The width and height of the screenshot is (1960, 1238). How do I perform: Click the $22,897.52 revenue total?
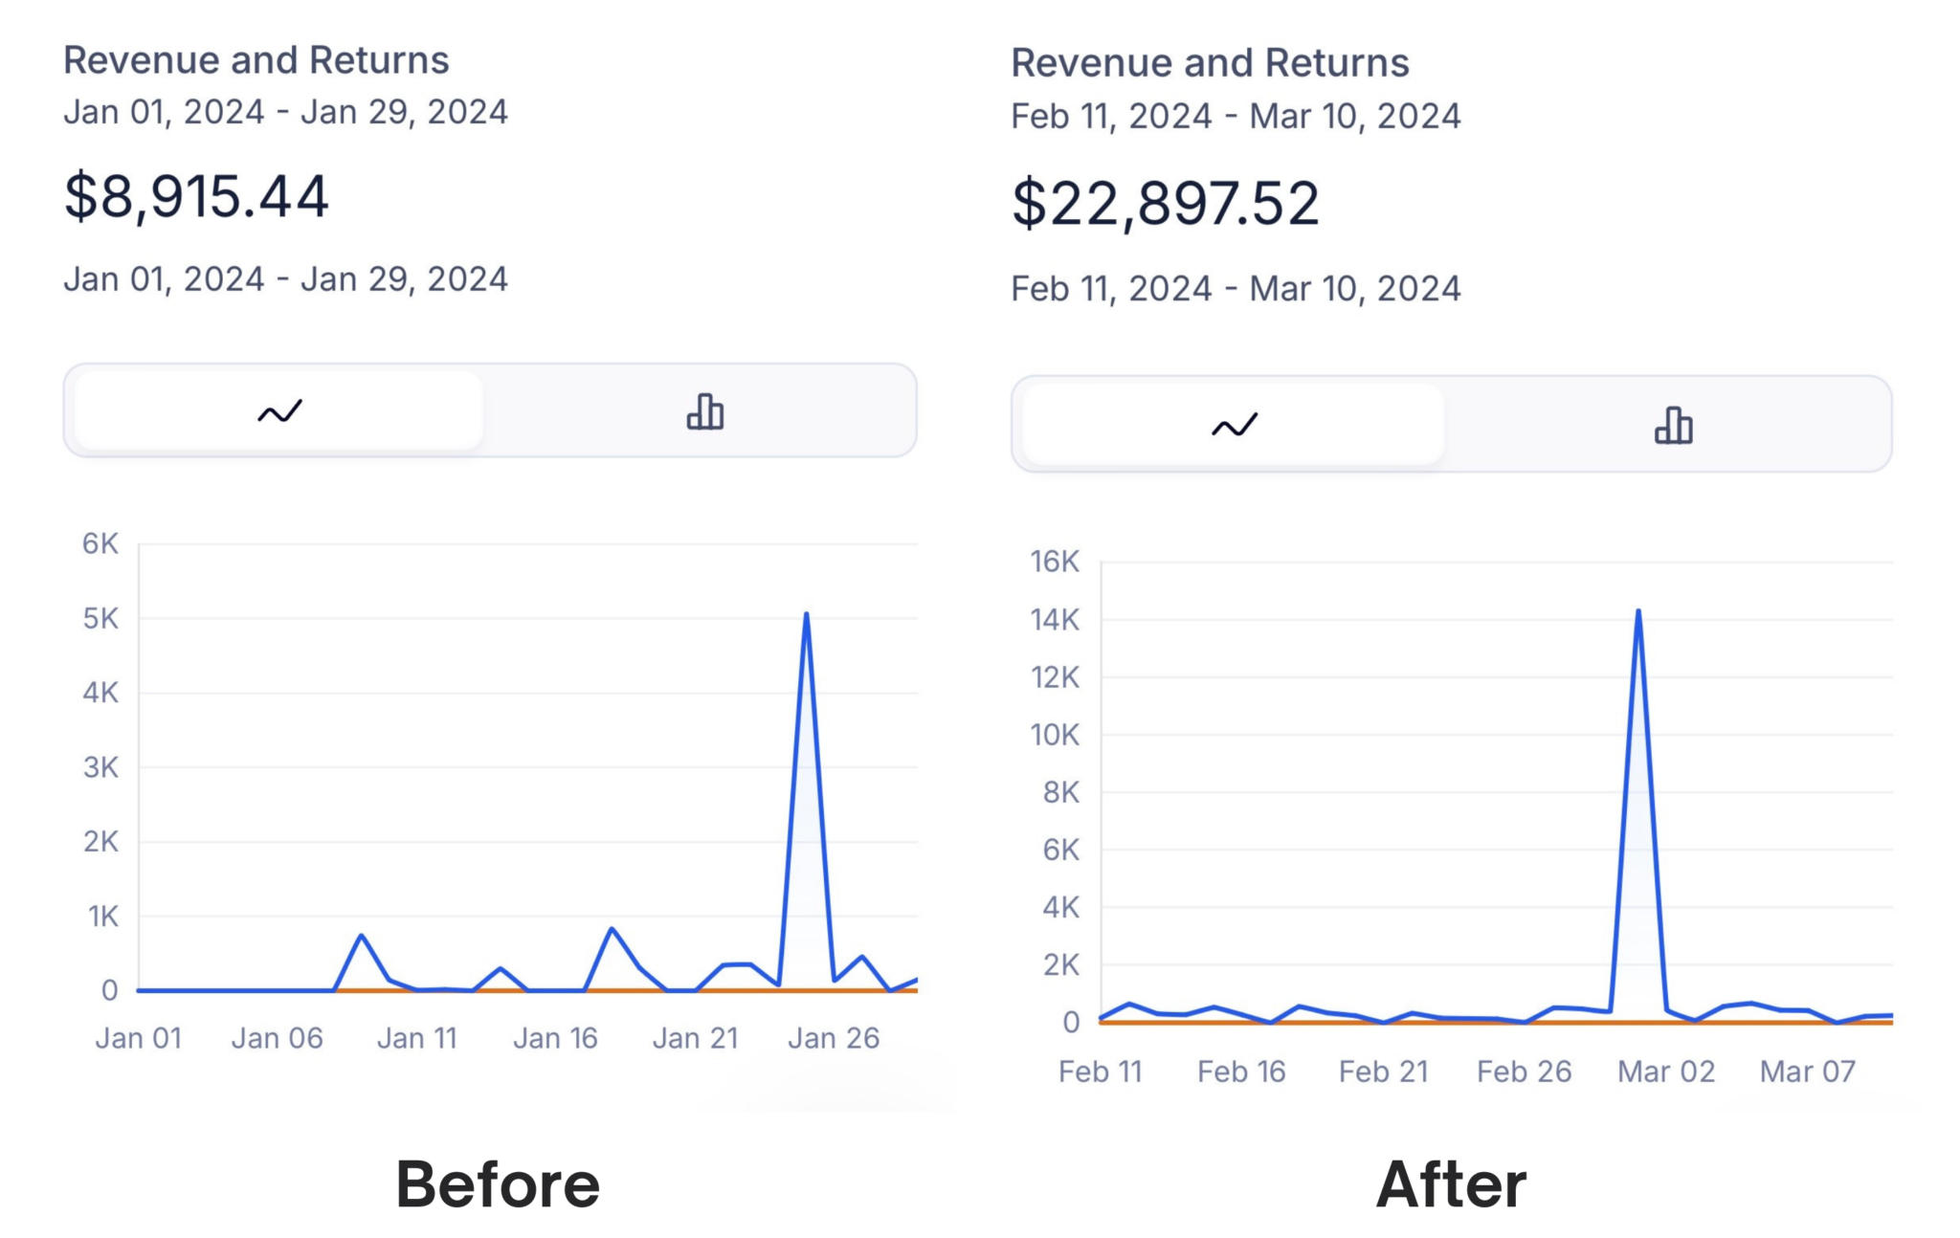[x=1165, y=203]
